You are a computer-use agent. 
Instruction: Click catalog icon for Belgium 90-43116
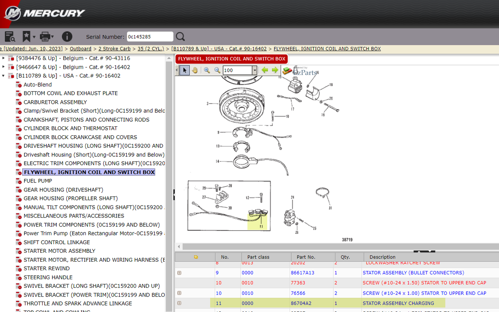(x=11, y=58)
